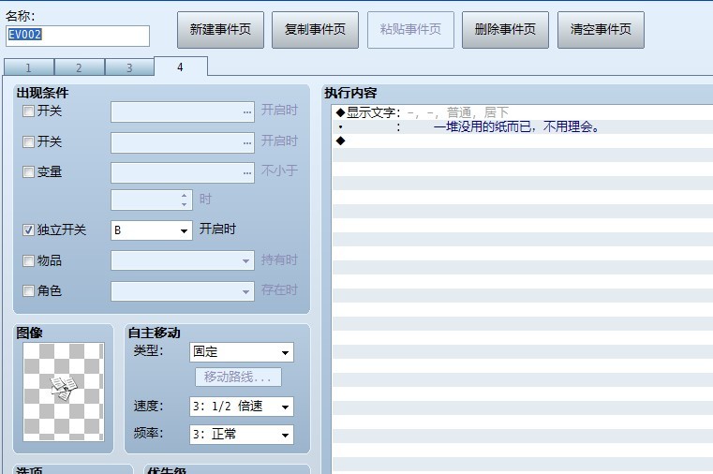Enable the first 开关 condition checkbox
This screenshot has height=474, width=713.
tap(29, 111)
